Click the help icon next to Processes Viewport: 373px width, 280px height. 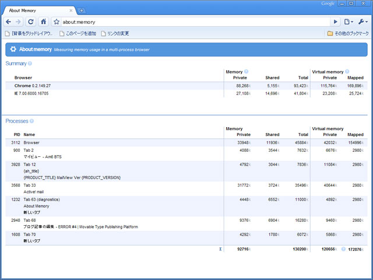pos(32,121)
